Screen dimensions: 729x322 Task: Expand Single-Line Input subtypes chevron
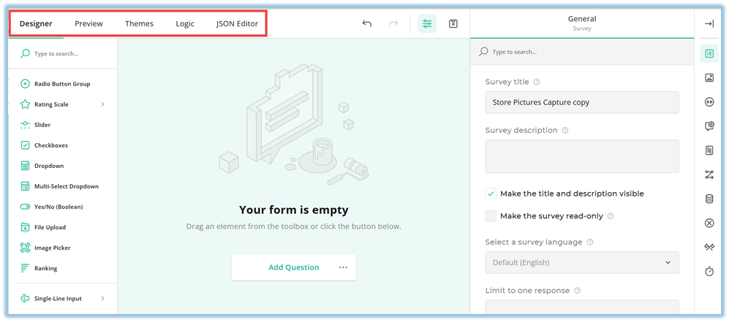(102, 298)
